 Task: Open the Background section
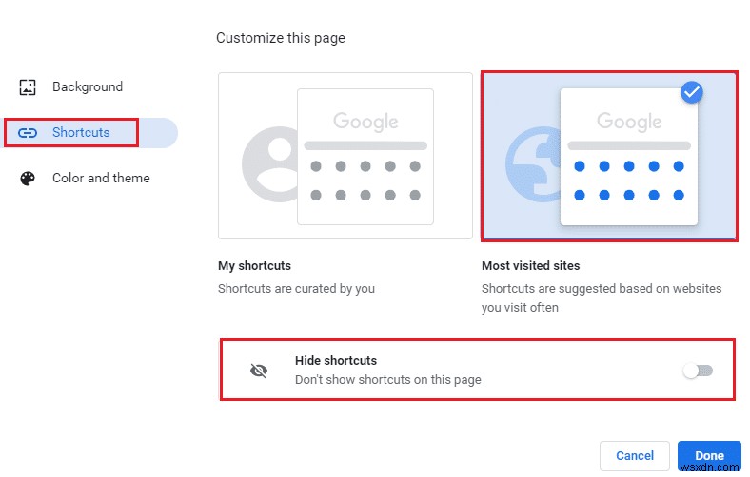tap(89, 86)
